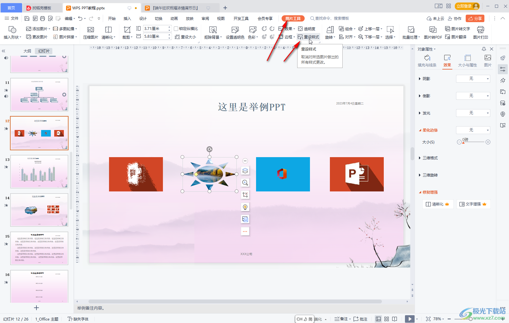Click Change Picture (更改图片) button
509x323 pixels.
pos(37,37)
